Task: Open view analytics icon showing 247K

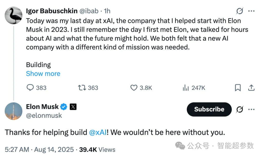Action: point(185,88)
